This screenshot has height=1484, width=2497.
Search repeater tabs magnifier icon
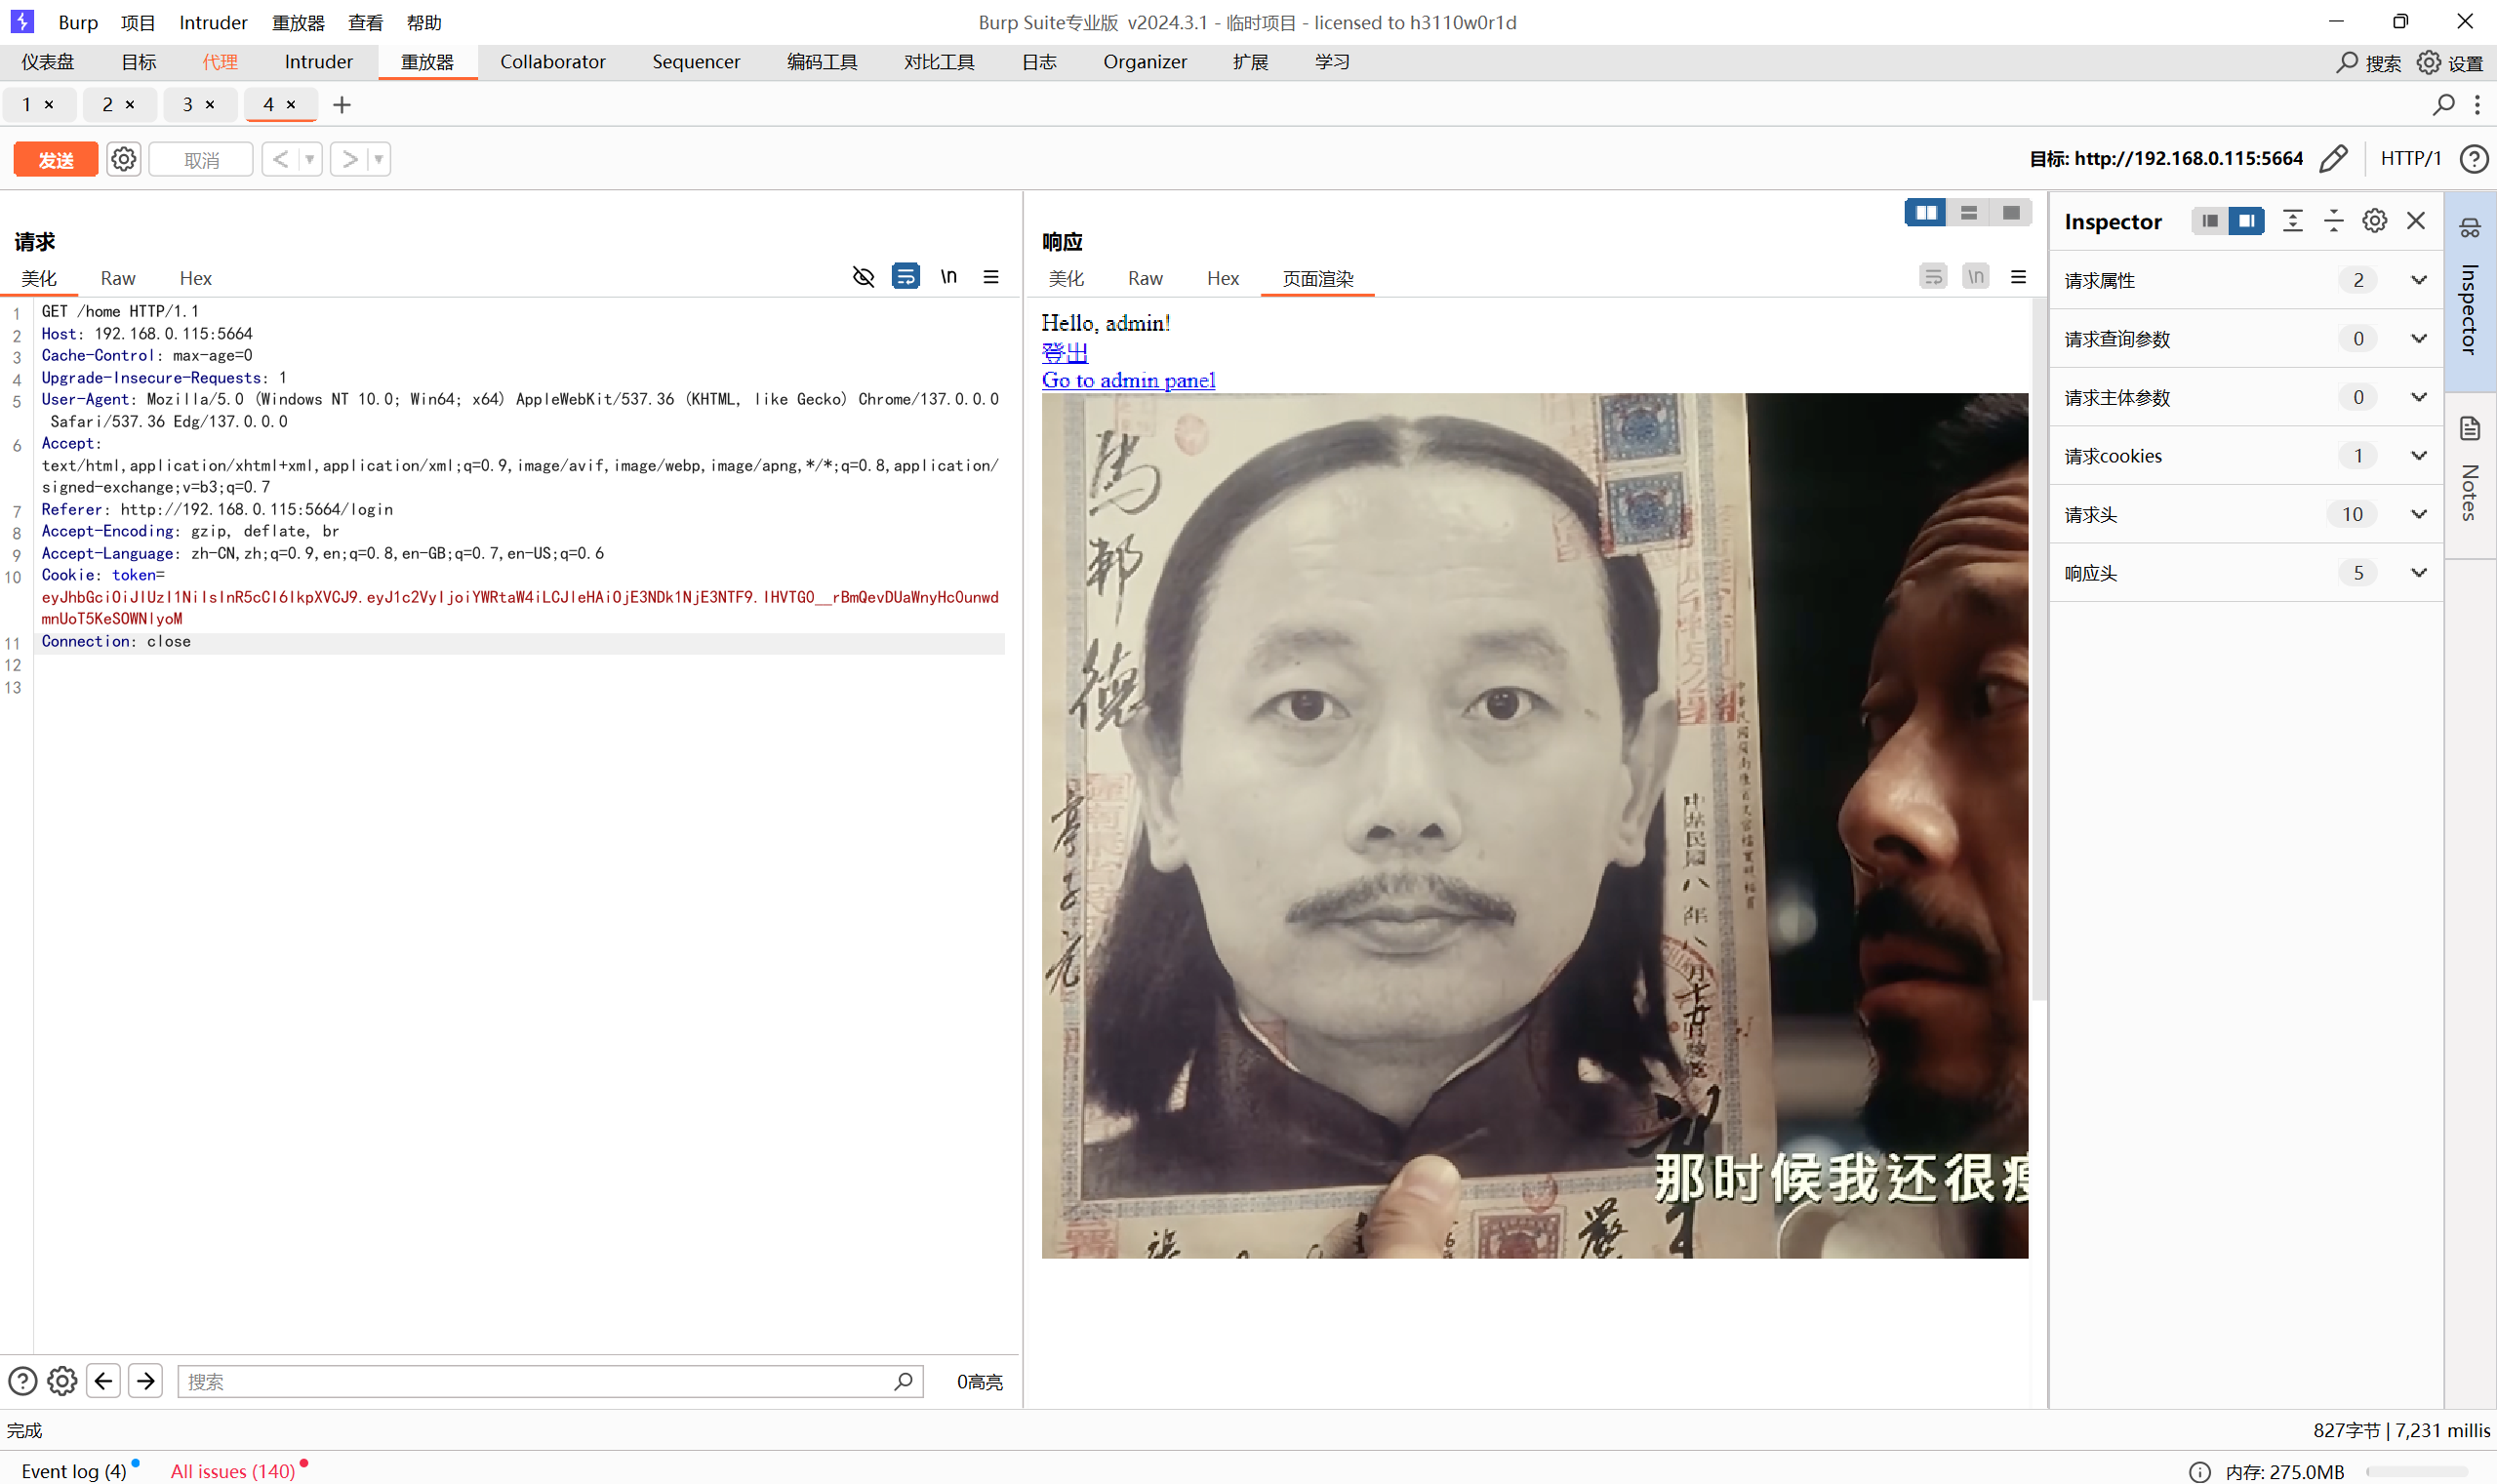(2443, 105)
